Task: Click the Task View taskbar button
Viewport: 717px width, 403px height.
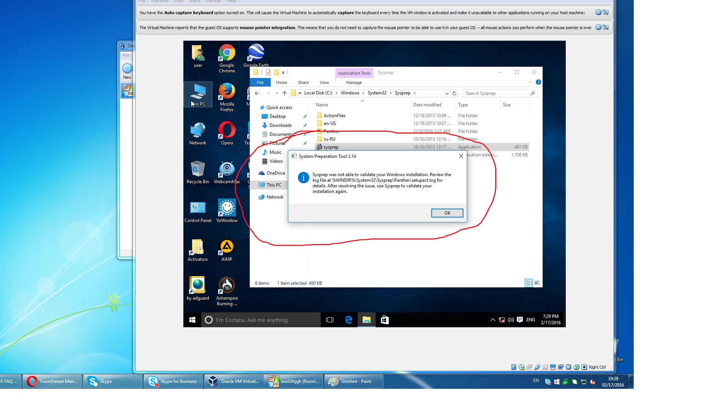Action: (330, 320)
